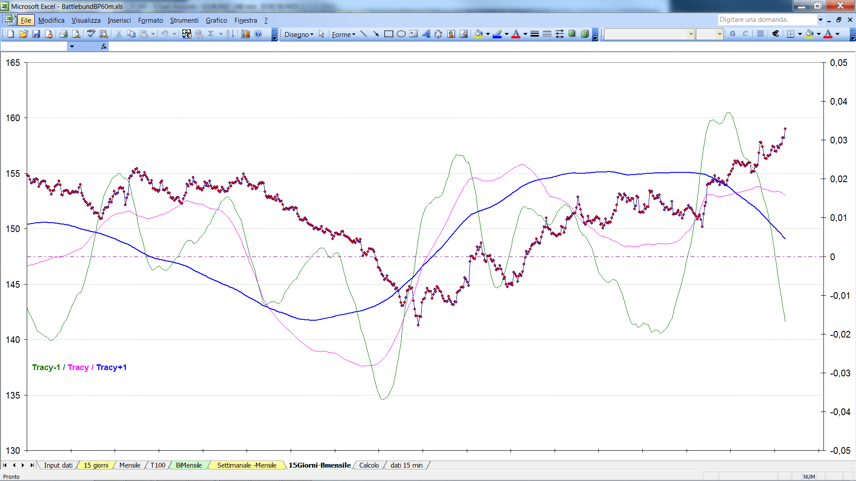856x481 pixels.
Task: Click the formatting toolbar Font Color A
Action: pyautogui.click(x=828, y=34)
